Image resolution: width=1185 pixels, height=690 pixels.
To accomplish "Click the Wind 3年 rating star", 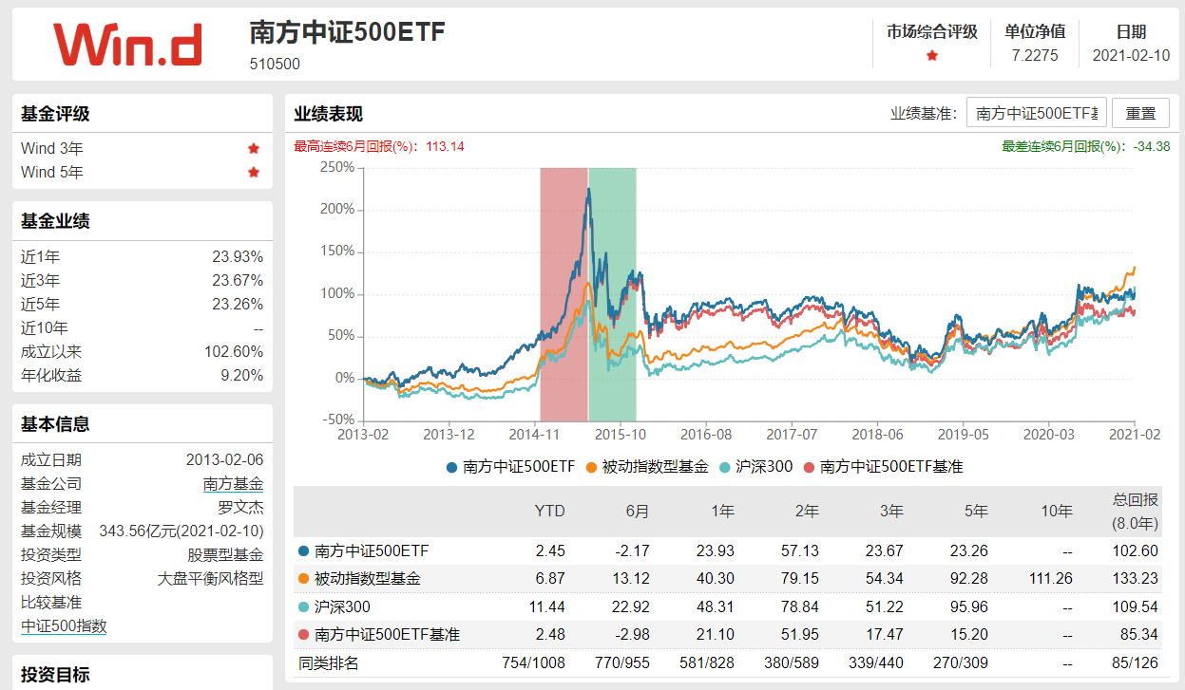I will [x=254, y=148].
